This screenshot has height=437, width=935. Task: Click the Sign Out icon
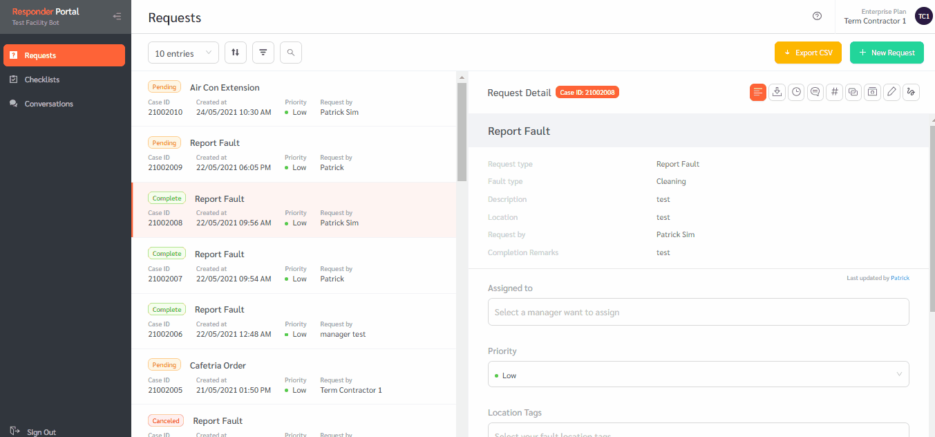pyautogui.click(x=15, y=431)
